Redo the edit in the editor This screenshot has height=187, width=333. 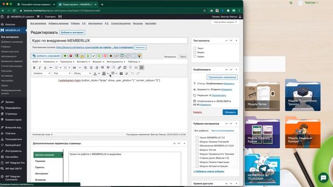138,74
